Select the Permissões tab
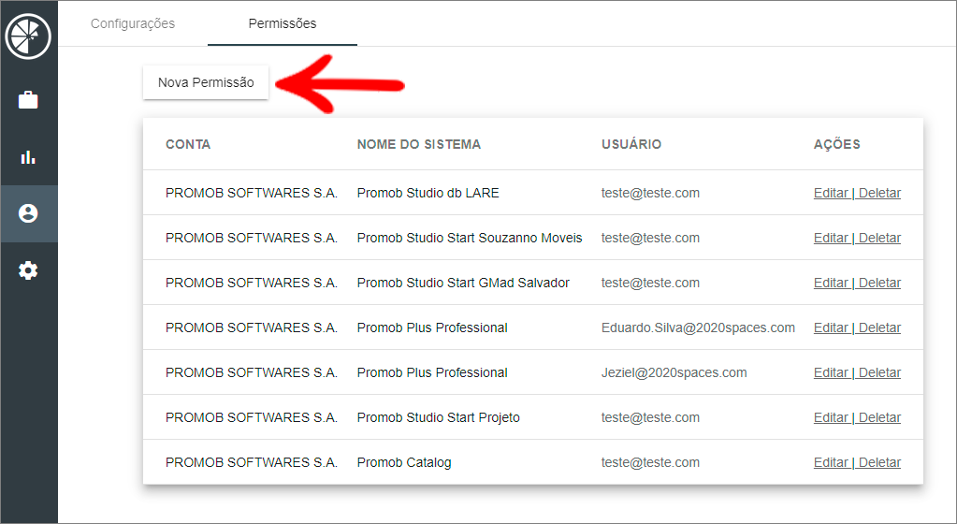957x524 pixels. [282, 23]
